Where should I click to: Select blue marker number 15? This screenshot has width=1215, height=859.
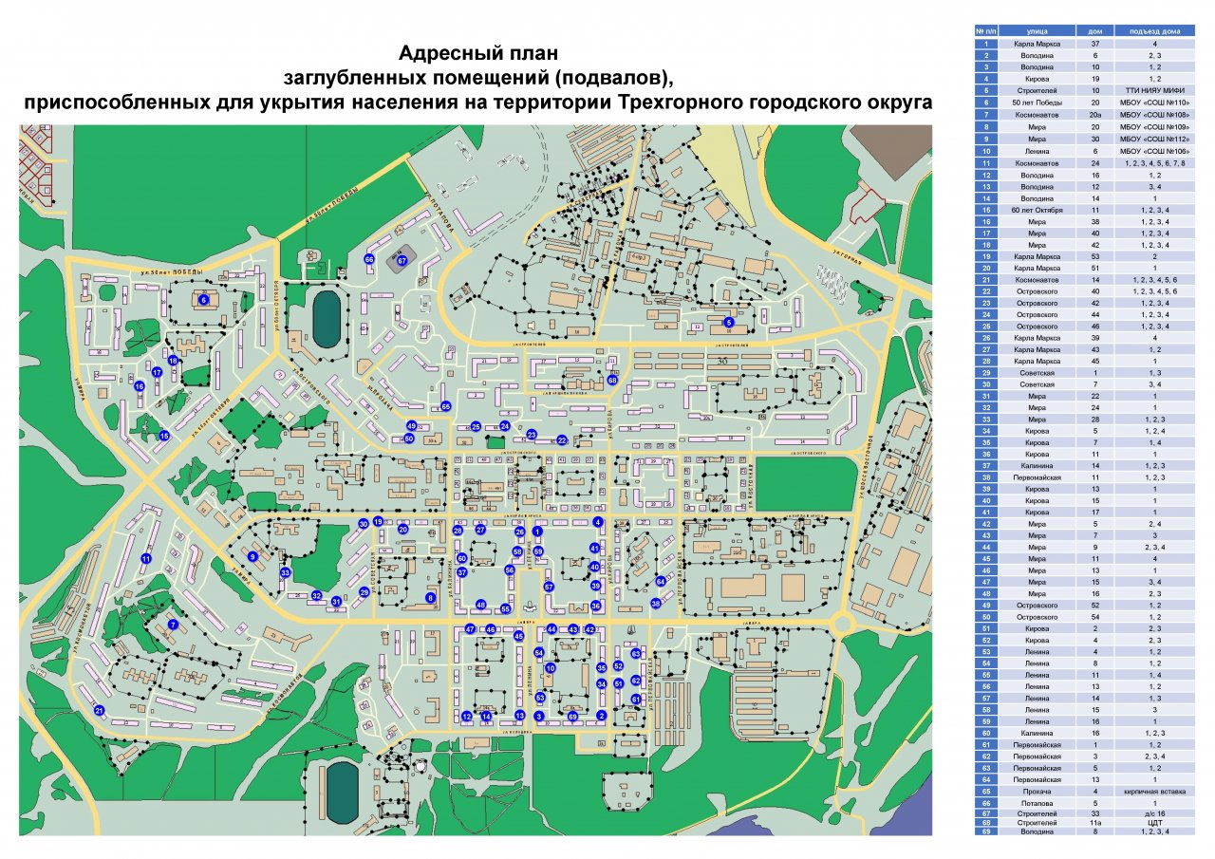point(164,436)
